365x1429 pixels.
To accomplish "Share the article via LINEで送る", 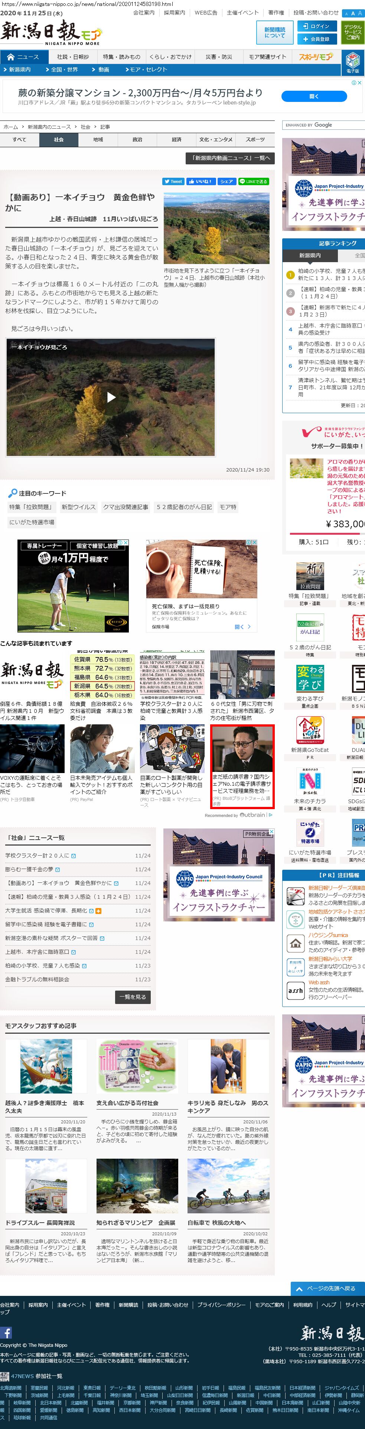I will (x=253, y=181).
